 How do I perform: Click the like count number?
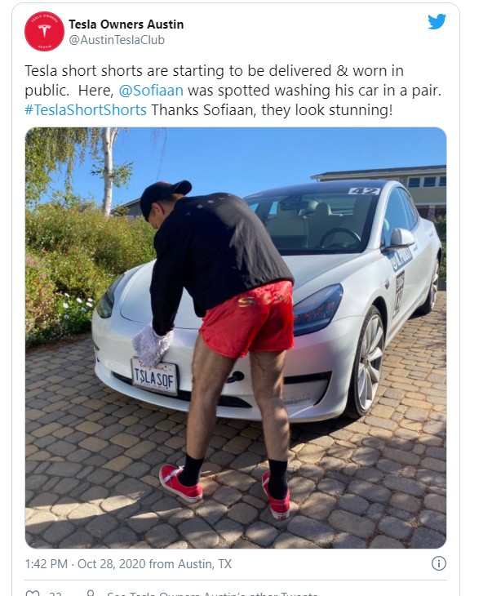click(55, 594)
